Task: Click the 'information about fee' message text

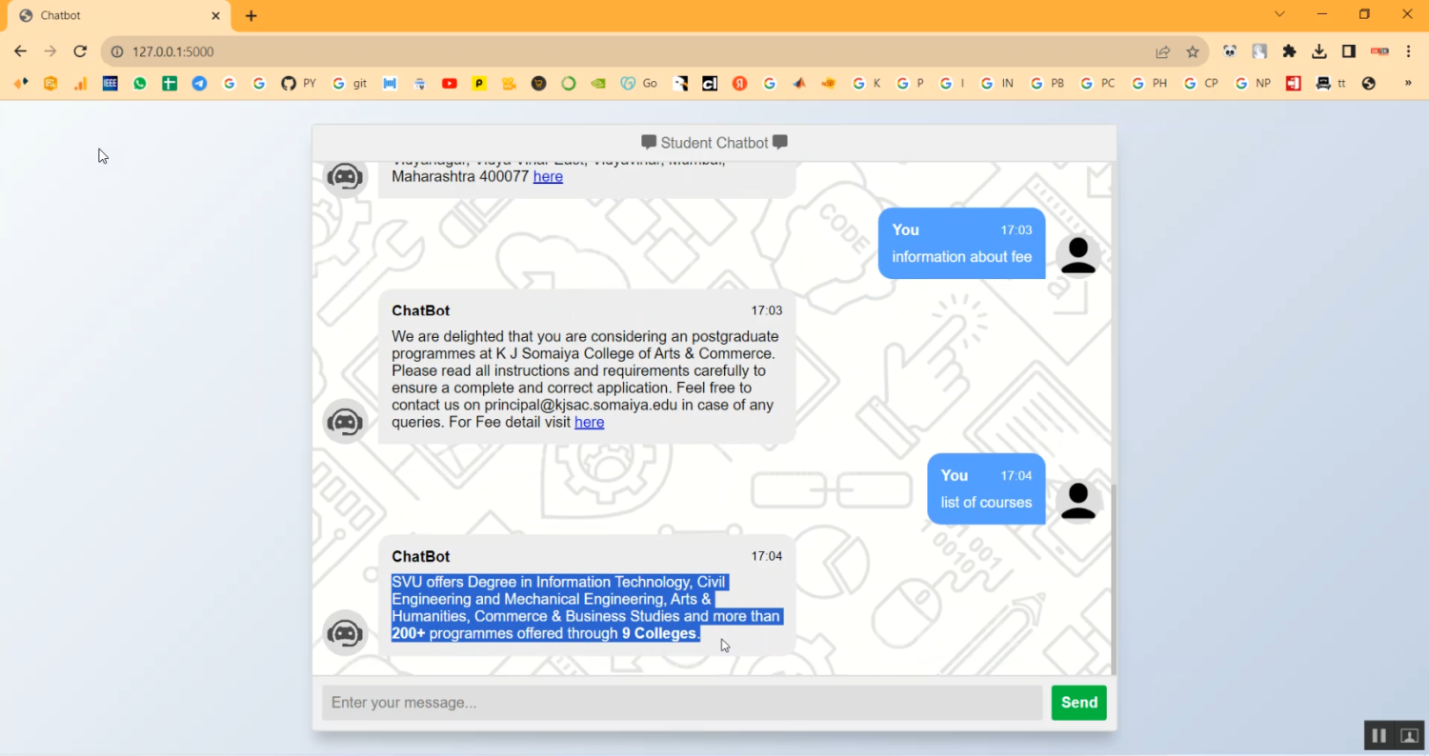Action: tap(961, 257)
